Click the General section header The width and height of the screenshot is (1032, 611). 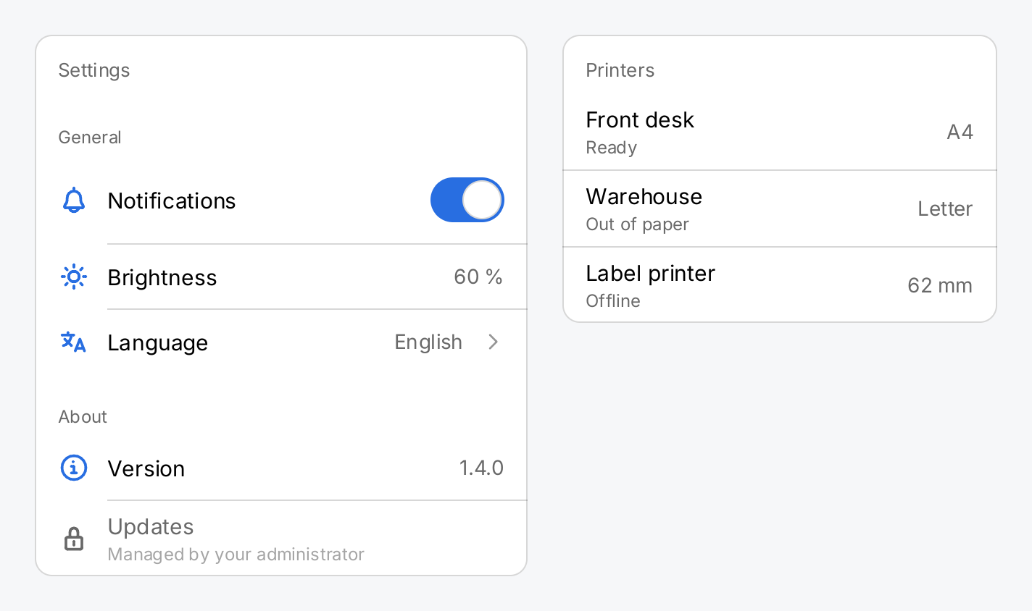[x=90, y=138]
